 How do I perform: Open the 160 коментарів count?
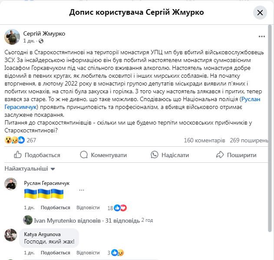pyautogui.click(x=205, y=140)
